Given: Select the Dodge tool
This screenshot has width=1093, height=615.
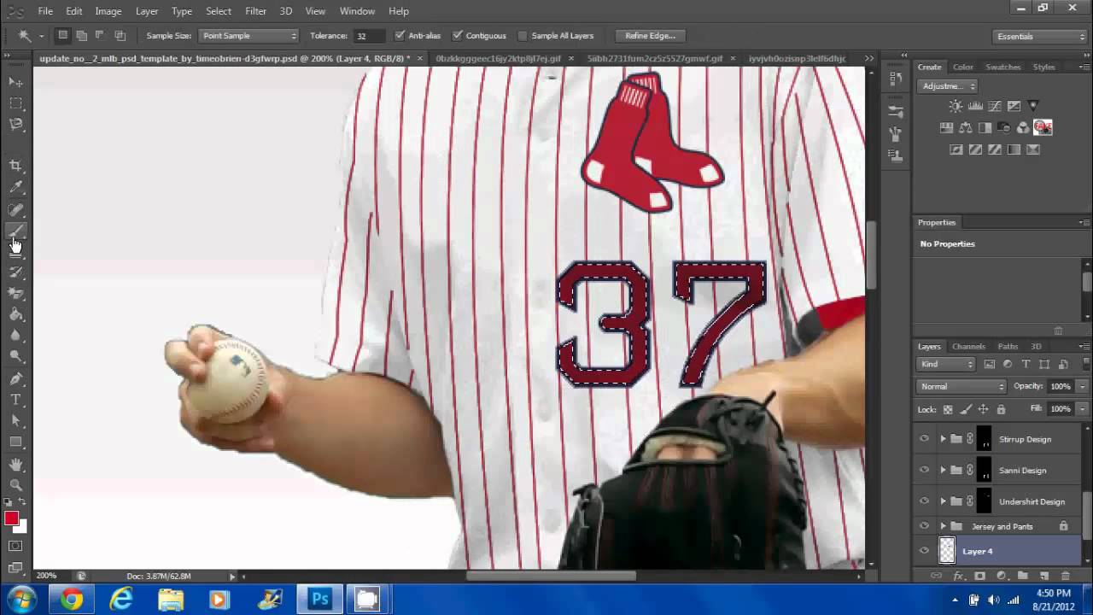Looking at the screenshot, I should tap(15, 357).
